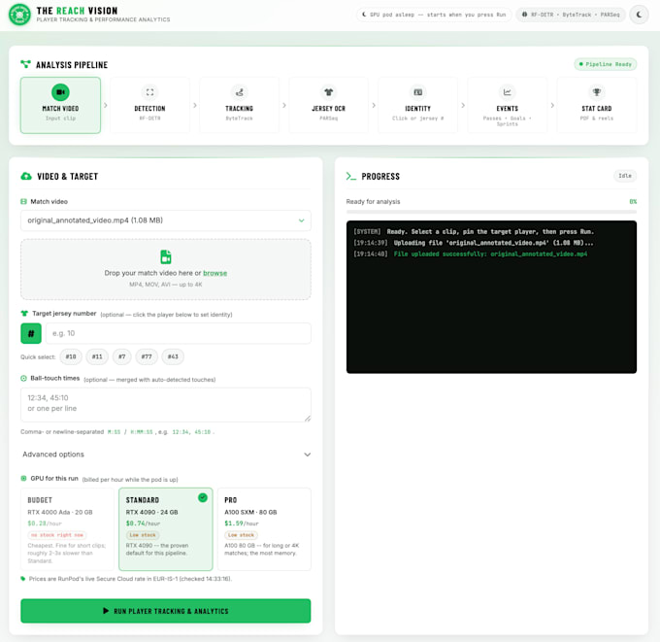Select the Detection pipeline step

point(149,105)
